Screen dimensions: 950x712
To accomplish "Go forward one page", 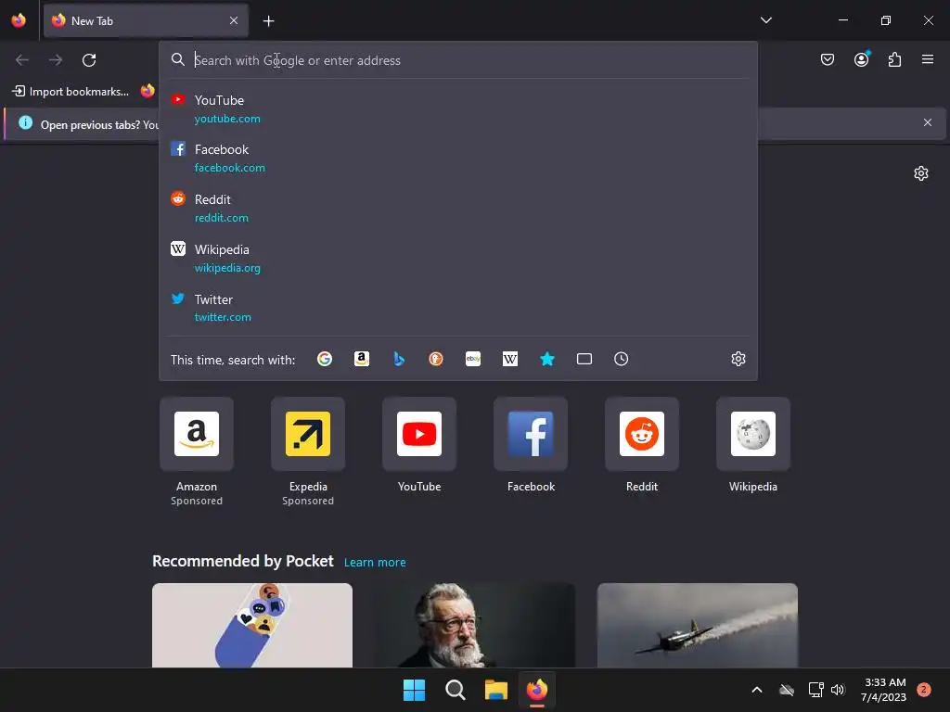I will tap(56, 60).
